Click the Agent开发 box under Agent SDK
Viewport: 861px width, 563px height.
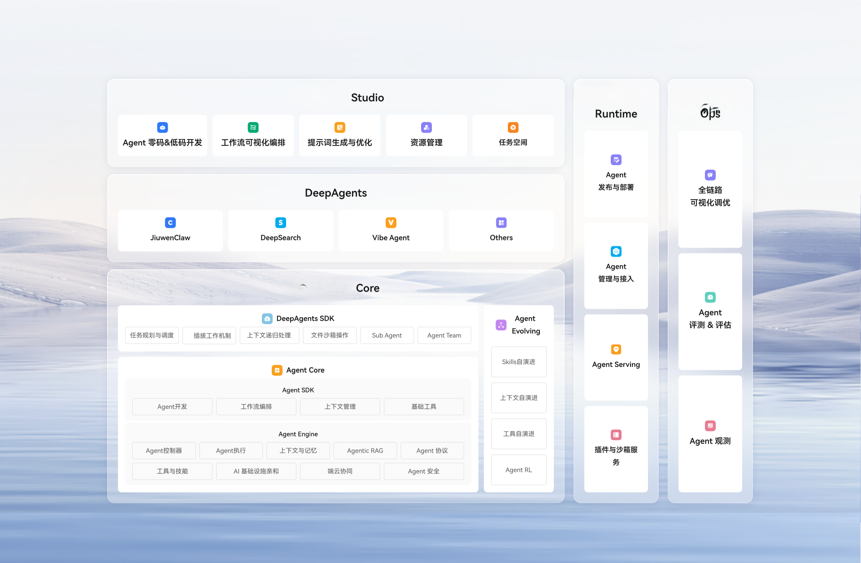coord(172,406)
